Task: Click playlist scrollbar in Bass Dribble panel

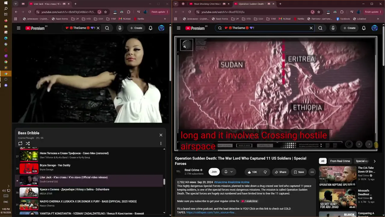Action: (164, 182)
